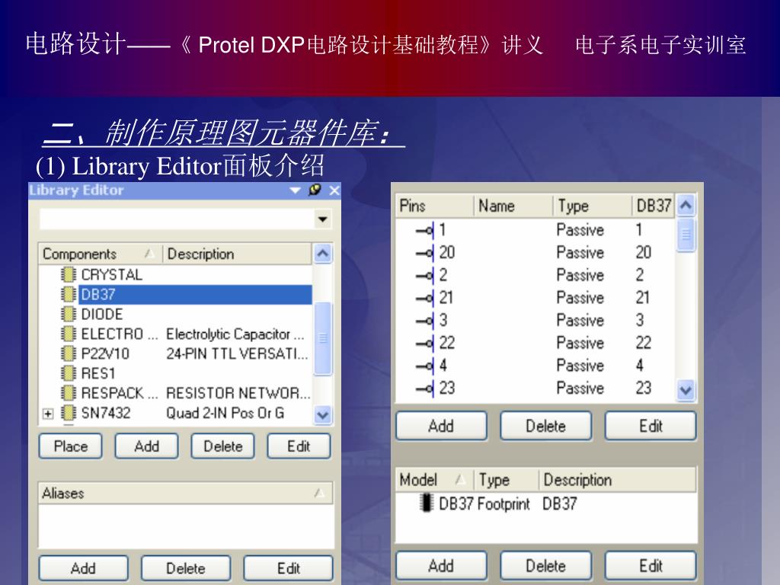Click Pins list scroll up arrow

(686, 206)
